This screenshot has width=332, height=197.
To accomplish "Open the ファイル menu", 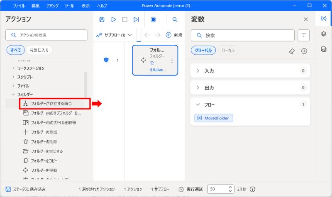I will 19,6.
